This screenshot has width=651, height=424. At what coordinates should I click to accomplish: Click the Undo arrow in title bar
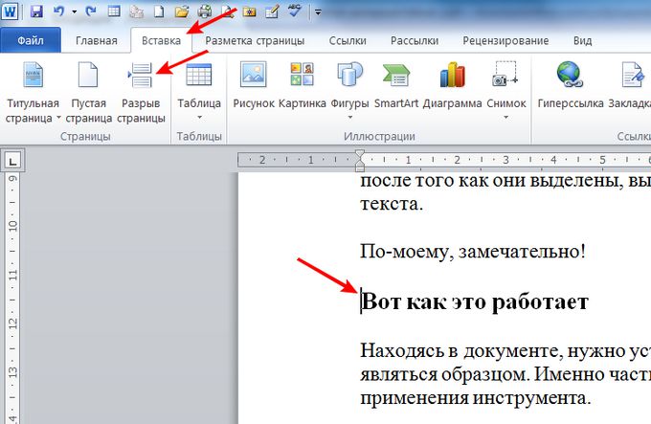pyautogui.click(x=60, y=12)
